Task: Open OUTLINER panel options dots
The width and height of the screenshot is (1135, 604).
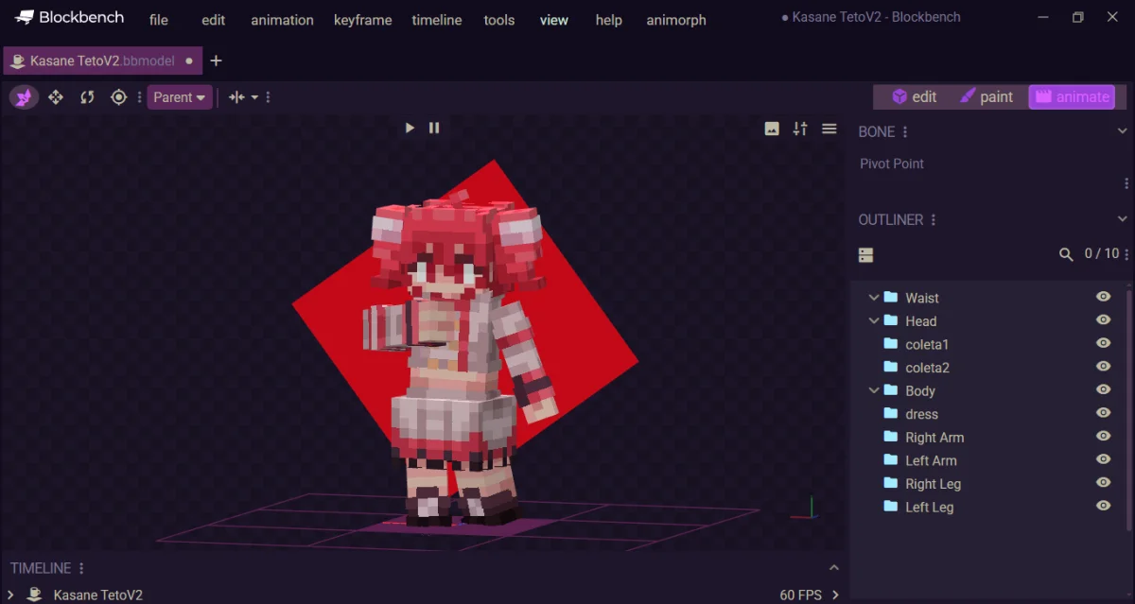Action: (x=934, y=220)
